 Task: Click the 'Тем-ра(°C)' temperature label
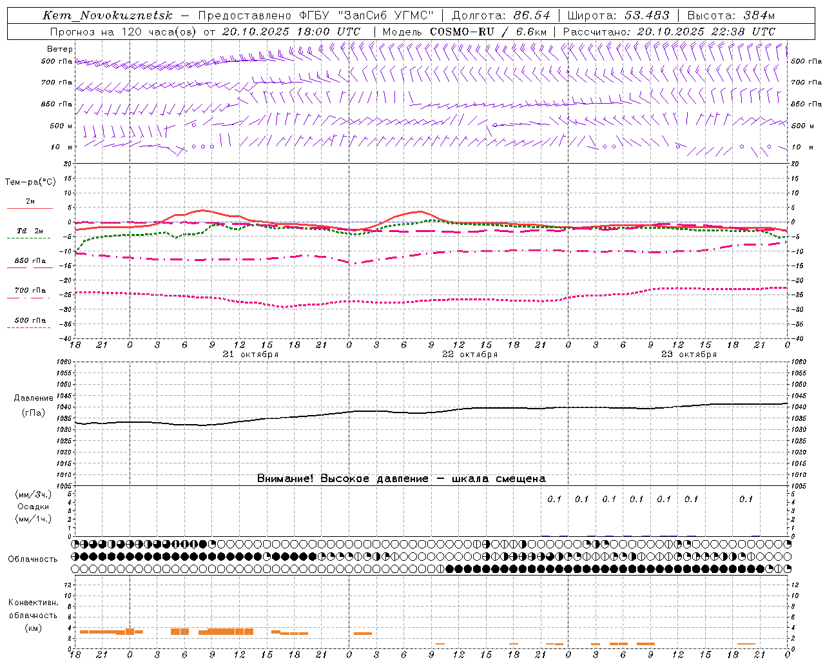pyautogui.click(x=30, y=182)
